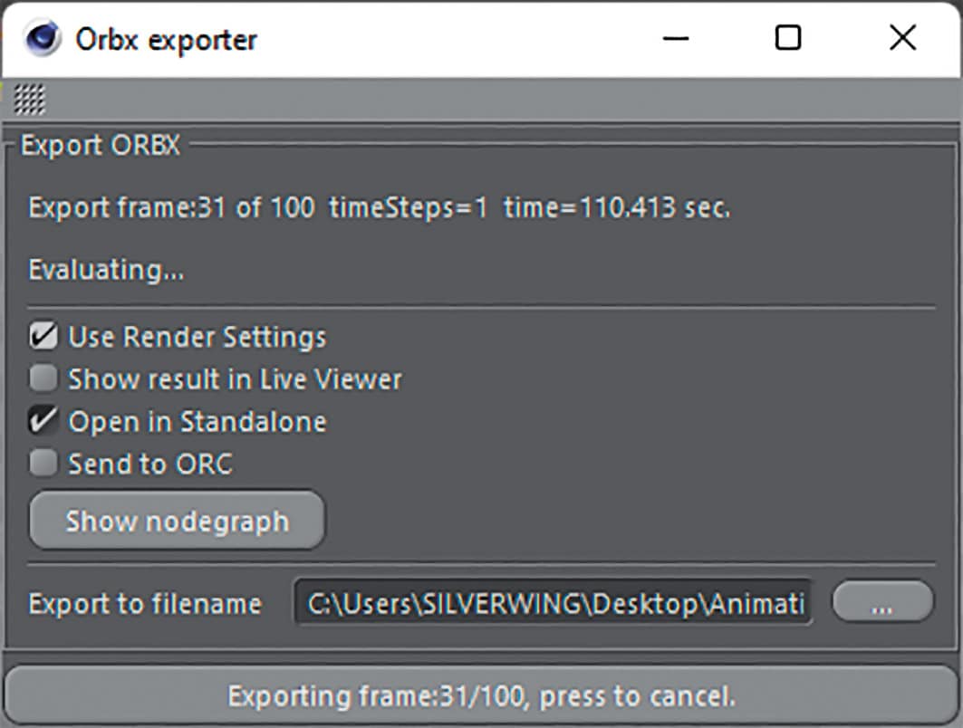Click the exporting progress bar showing frame 31/100

click(481, 696)
